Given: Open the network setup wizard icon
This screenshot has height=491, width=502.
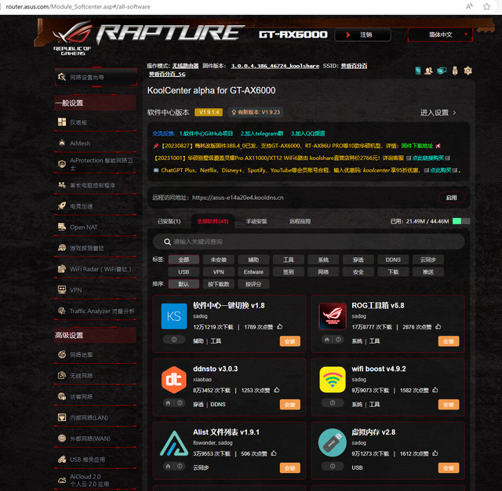Looking at the screenshot, I should pos(62,77).
